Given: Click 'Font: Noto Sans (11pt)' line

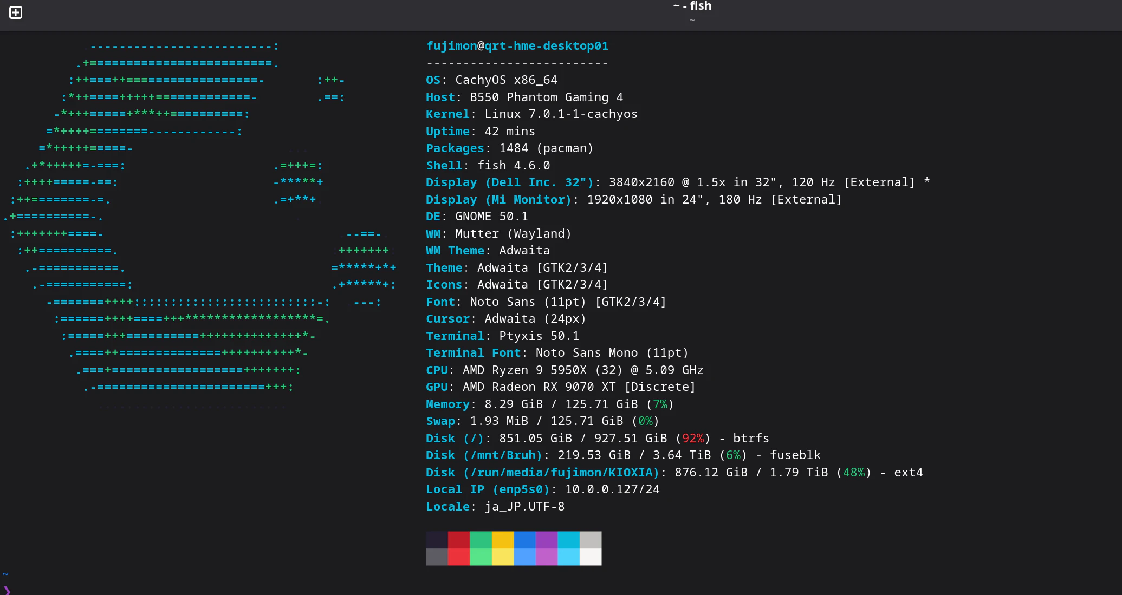Looking at the screenshot, I should coord(546,302).
